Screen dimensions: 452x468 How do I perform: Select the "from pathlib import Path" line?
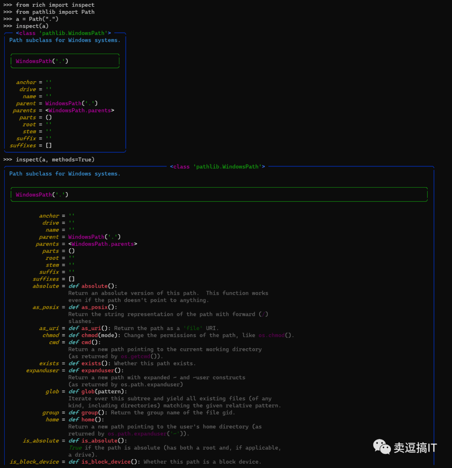(55, 12)
